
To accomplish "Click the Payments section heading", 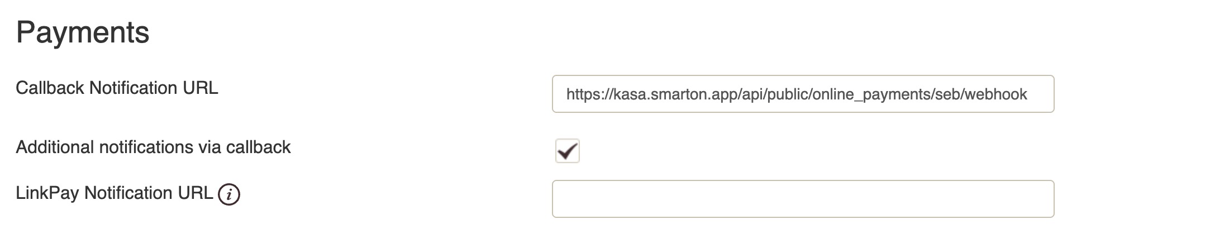I will 83,32.
